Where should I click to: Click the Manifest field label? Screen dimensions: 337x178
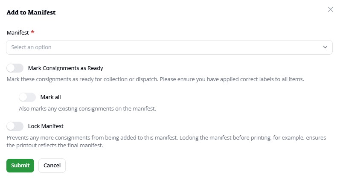(x=17, y=32)
